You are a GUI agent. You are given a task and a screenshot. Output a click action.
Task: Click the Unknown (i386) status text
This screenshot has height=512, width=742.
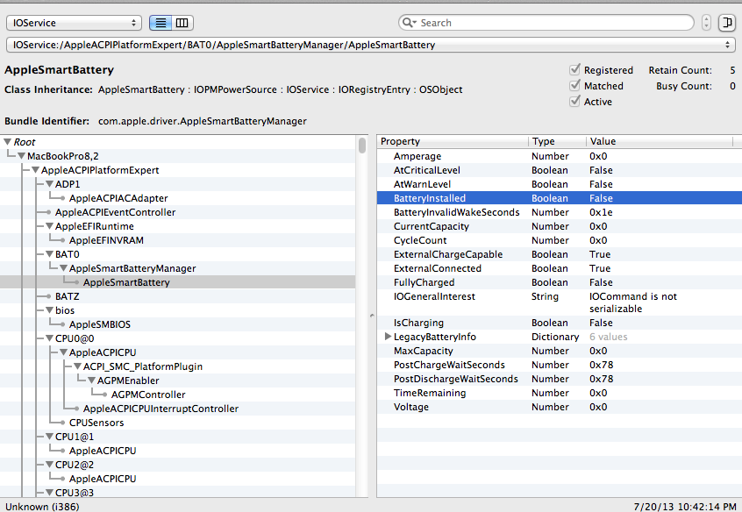[42, 507]
